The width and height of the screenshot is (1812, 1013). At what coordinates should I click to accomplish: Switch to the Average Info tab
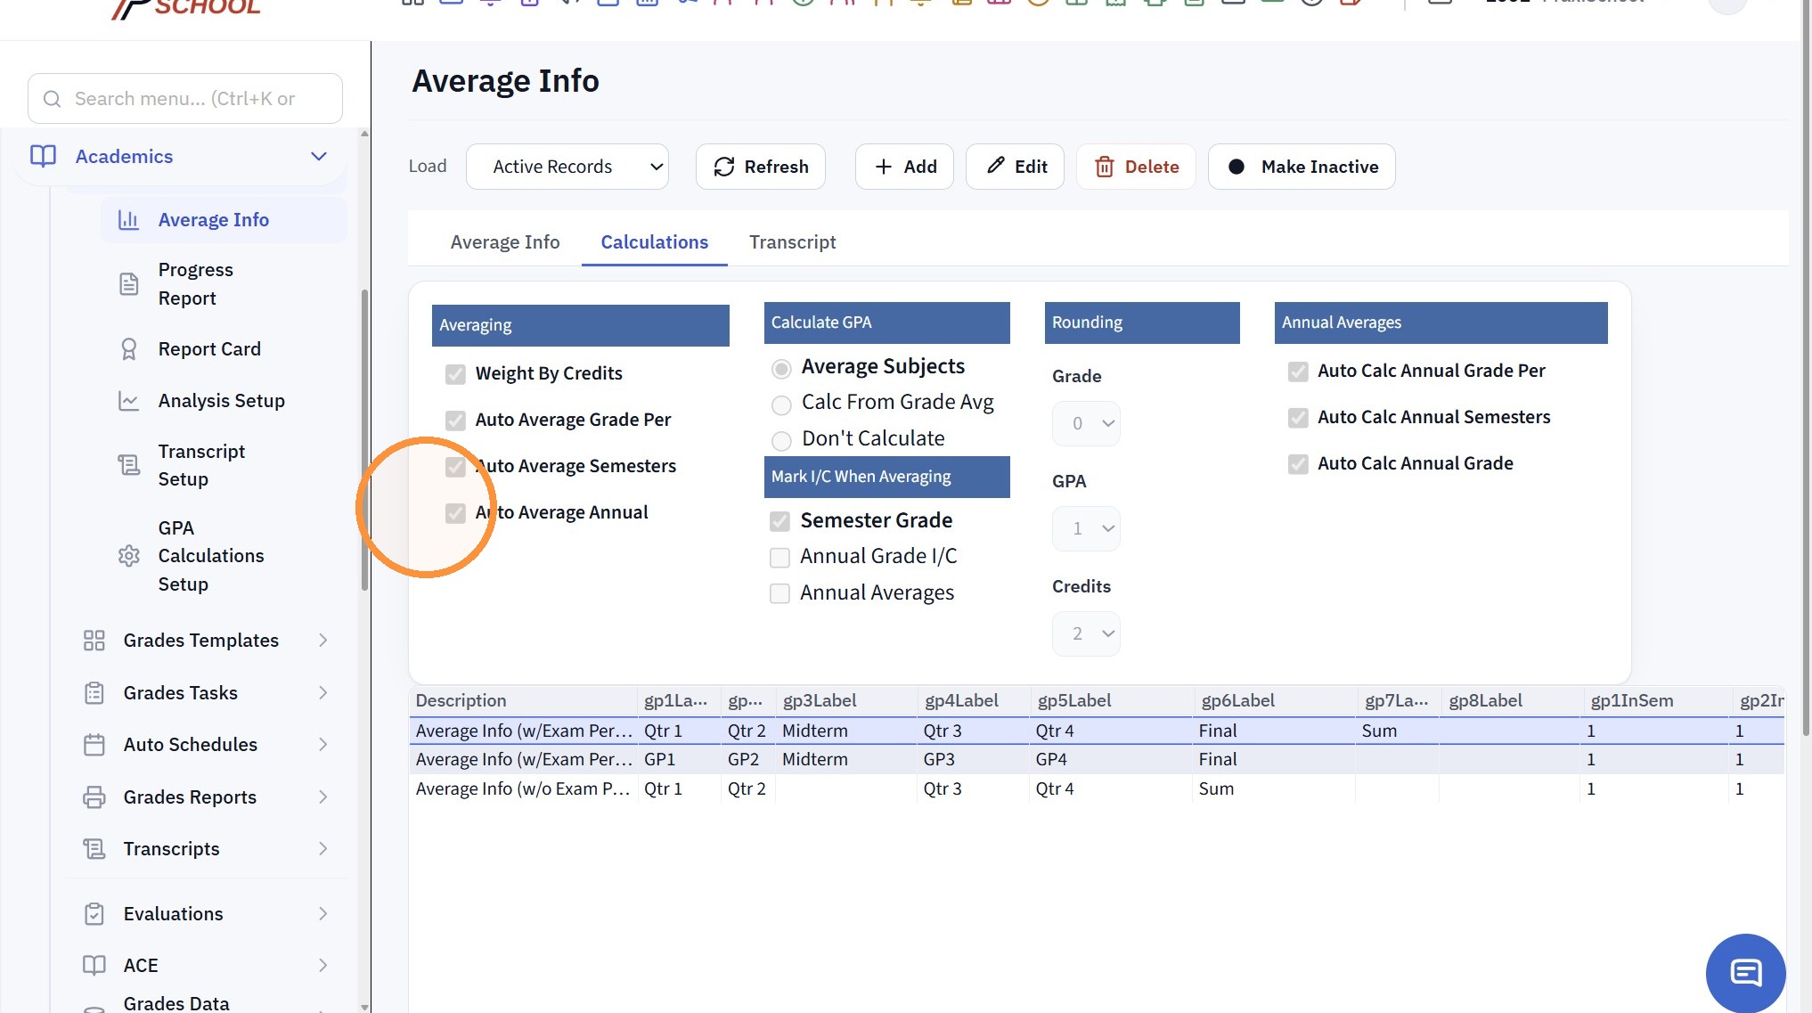click(x=505, y=242)
